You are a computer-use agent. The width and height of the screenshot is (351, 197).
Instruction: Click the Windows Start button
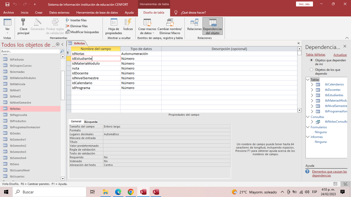coord(6,192)
